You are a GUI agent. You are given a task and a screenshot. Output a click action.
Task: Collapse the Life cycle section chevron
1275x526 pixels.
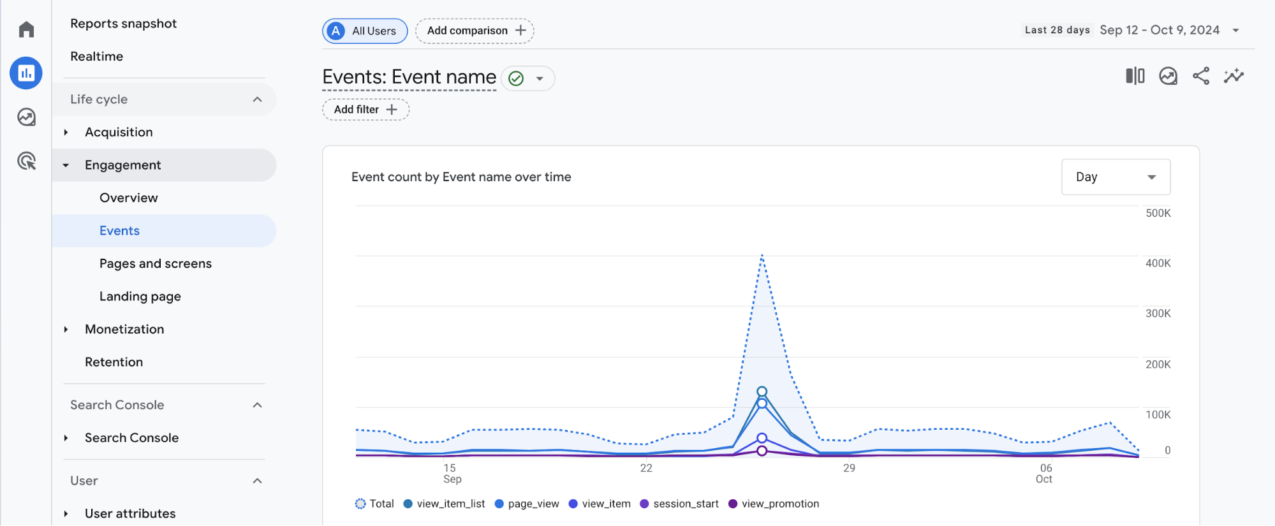(x=257, y=99)
